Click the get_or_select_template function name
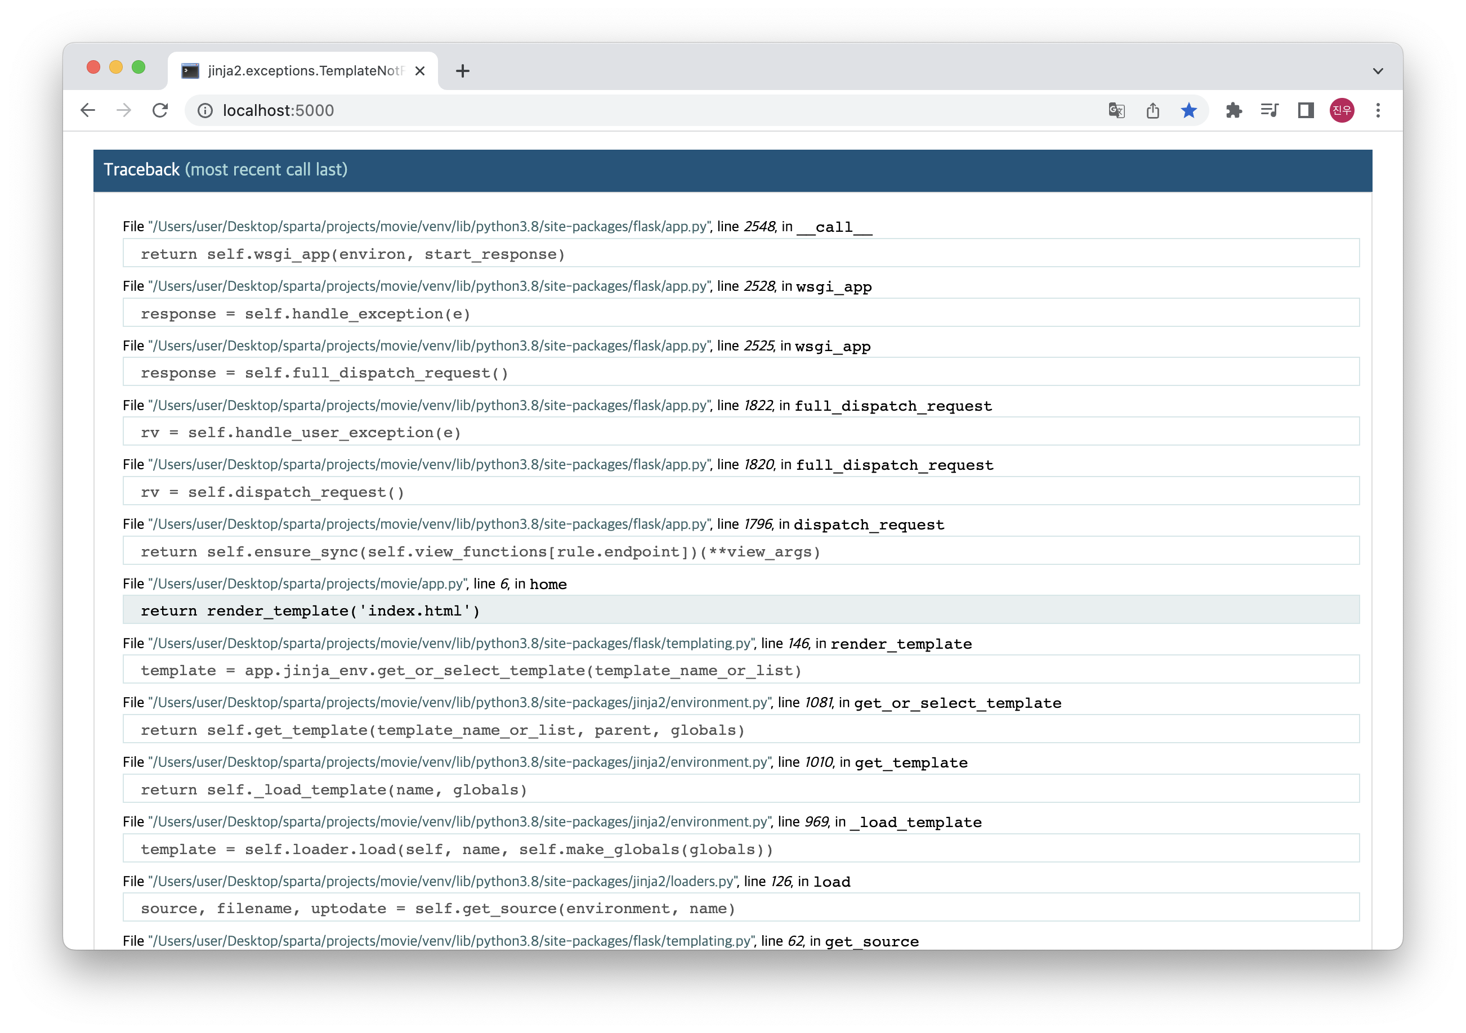The image size is (1466, 1033). [x=958, y=703]
